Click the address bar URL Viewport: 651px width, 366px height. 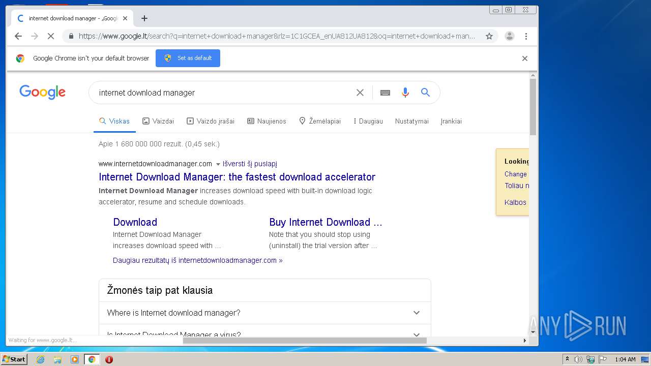[277, 36]
